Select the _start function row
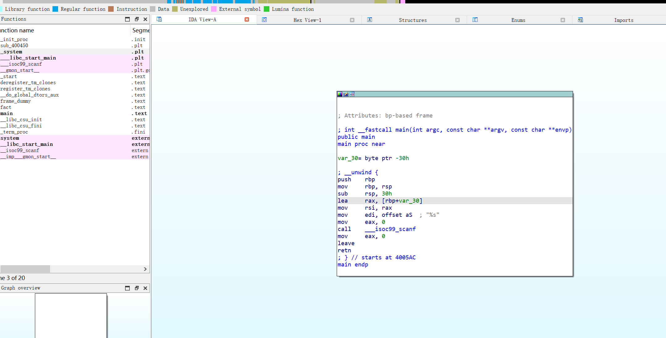This screenshot has height=338, width=666. (75, 76)
